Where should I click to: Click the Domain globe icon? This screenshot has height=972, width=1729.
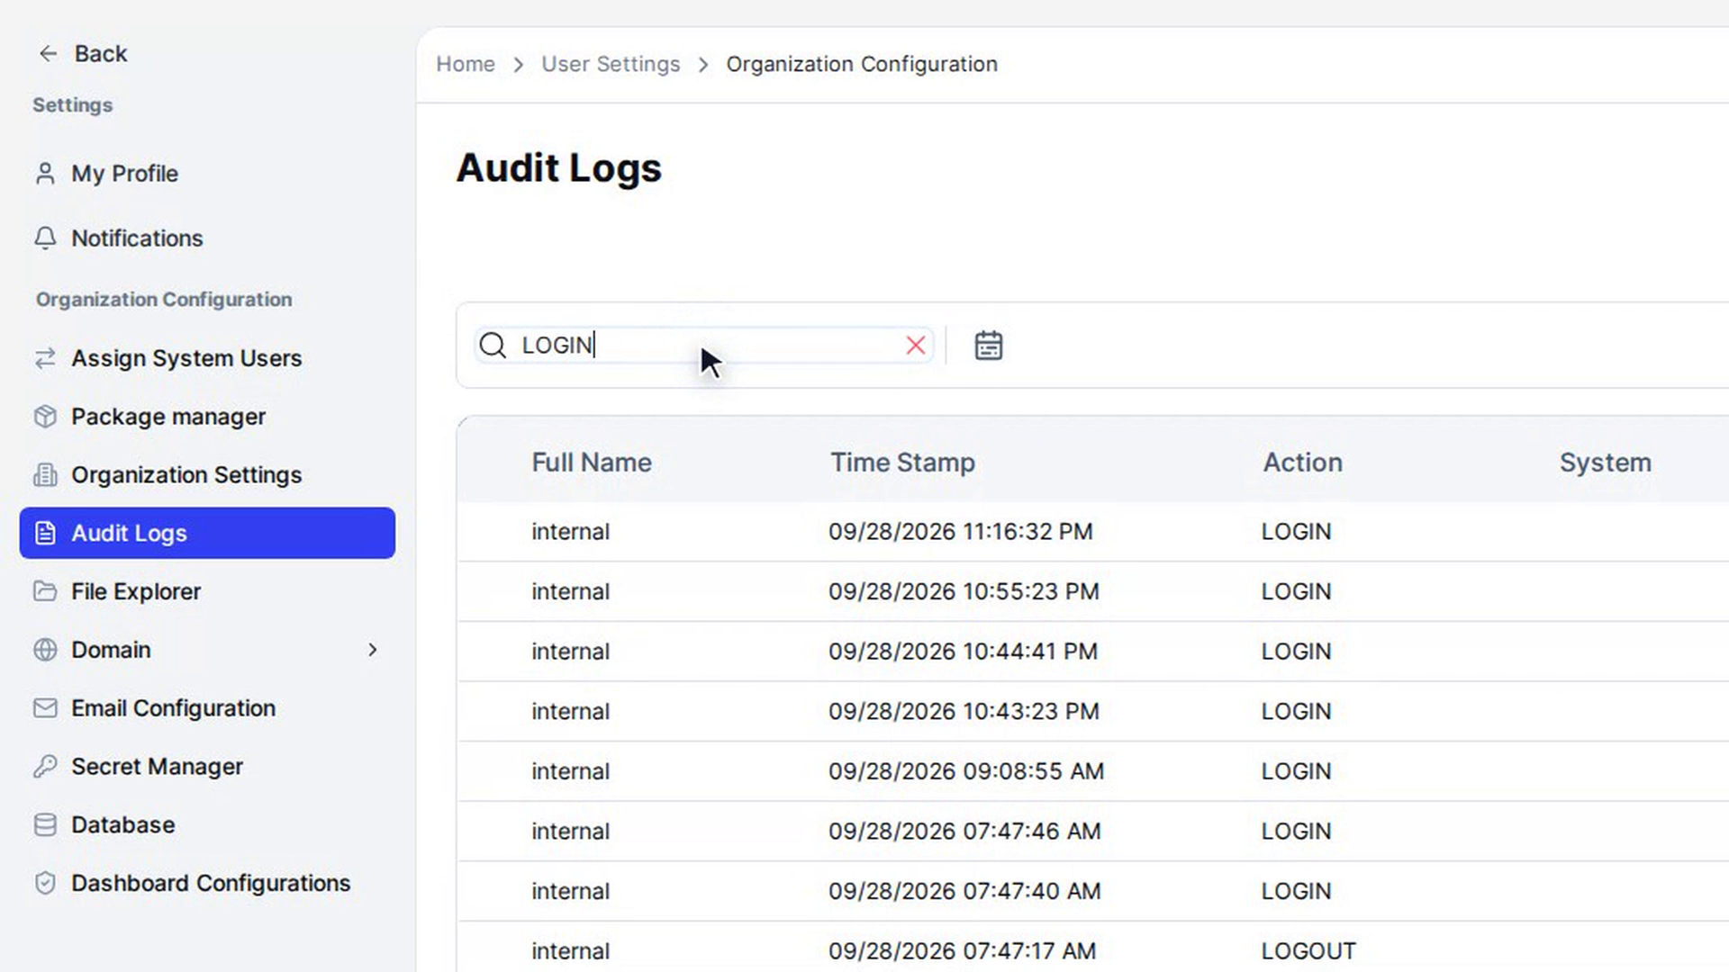pos(45,650)
